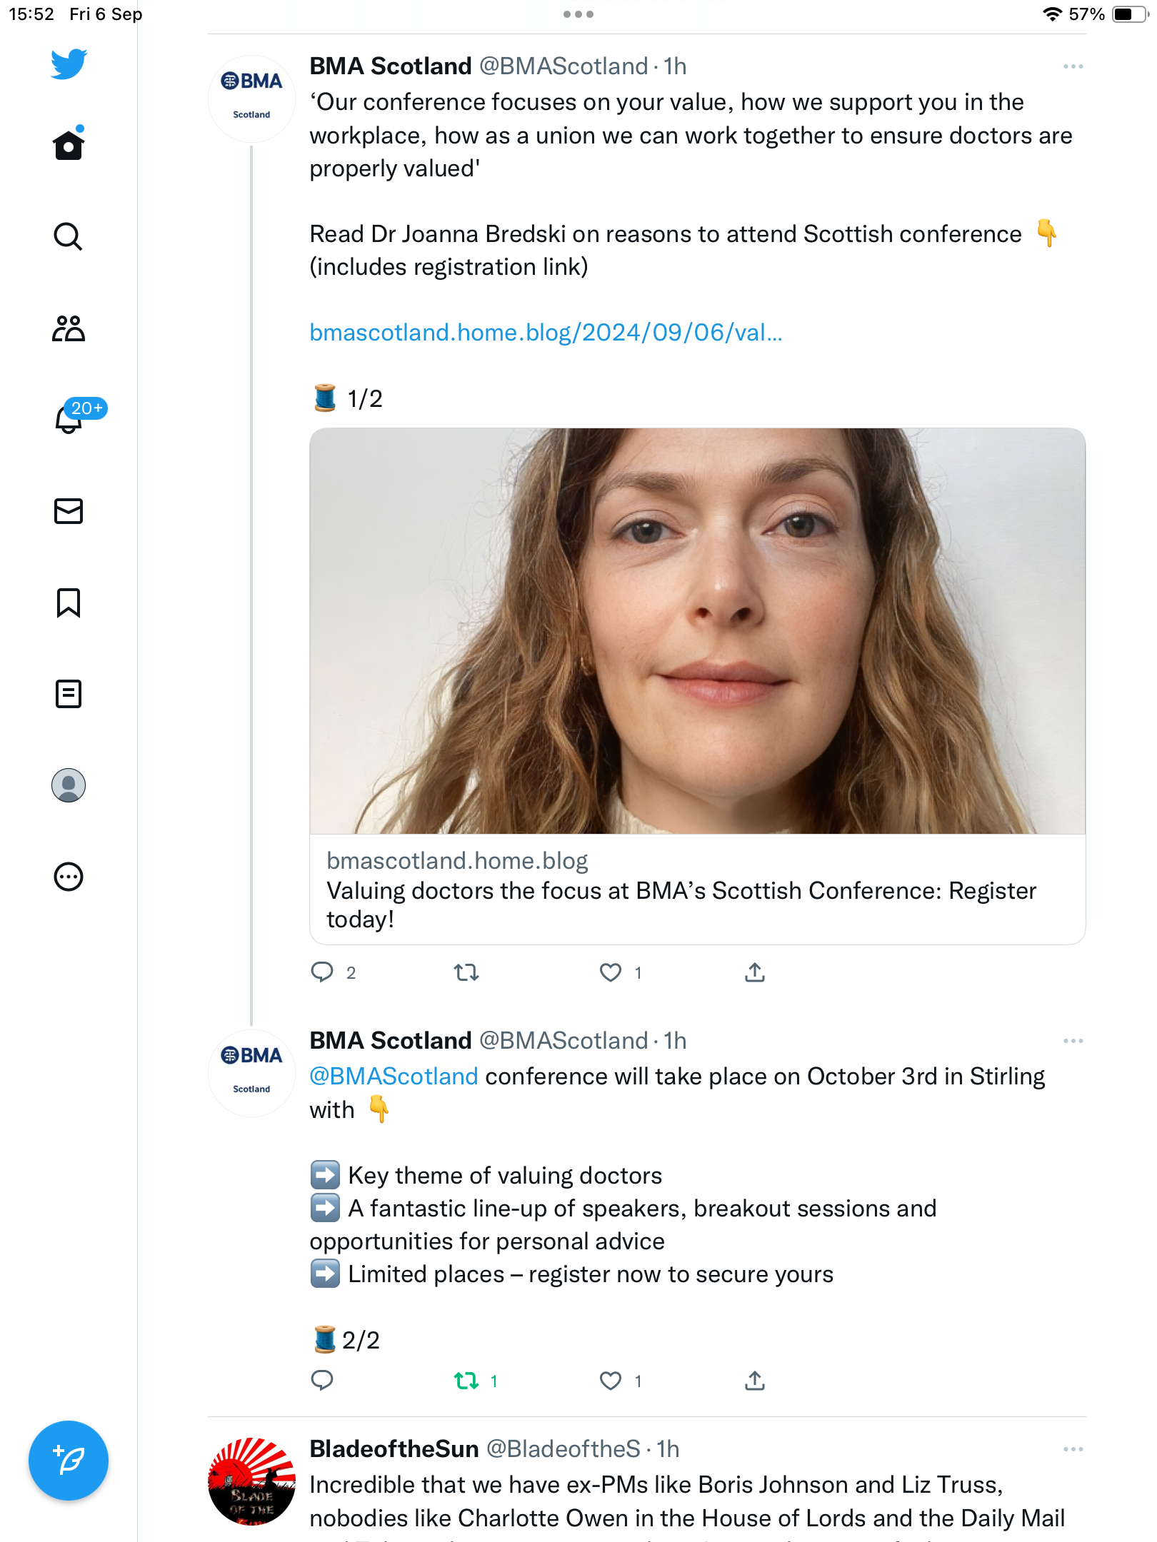The width and height of the screenshot is (1157, 1542).
Task: Open BMA Scotland avatar on first tweet
Action: pos(251,99)
